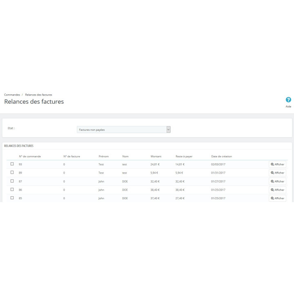
Task: Open the Aide help icon
Action: pos(288,100)
